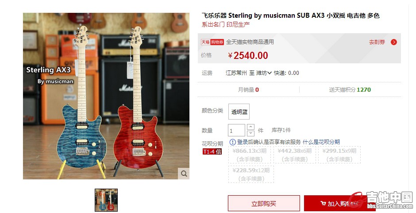The height and width of the screenshot is (213, 416).
Task: Click the T1-4信 red badge
Action: coord(212,151)
